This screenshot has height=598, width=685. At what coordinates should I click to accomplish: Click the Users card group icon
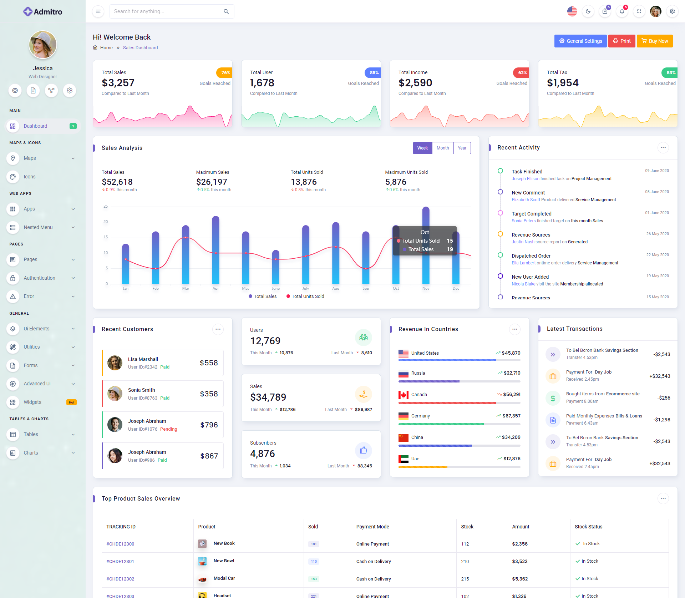(x=363, y=338)
